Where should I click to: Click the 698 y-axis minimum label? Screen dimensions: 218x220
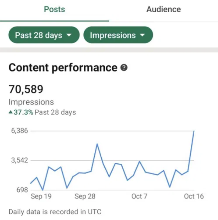coord(22,190)
